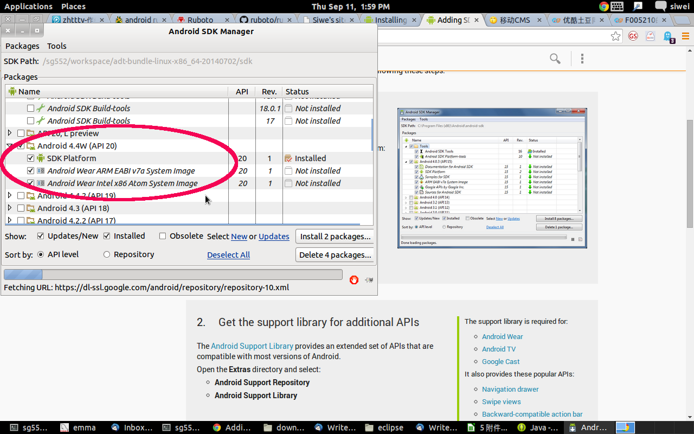Expand the Android 4.2.2 (API 17) node
Screen dimensions: 694x434
click(10, 220)
